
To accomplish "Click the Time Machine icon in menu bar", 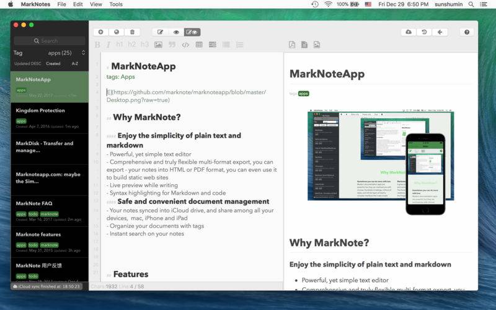I will [x=315, y=4].
